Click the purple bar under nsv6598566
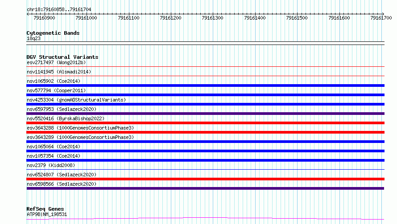Image resolution: width=397 pixels, height=224 pixels. click(205, 188)
